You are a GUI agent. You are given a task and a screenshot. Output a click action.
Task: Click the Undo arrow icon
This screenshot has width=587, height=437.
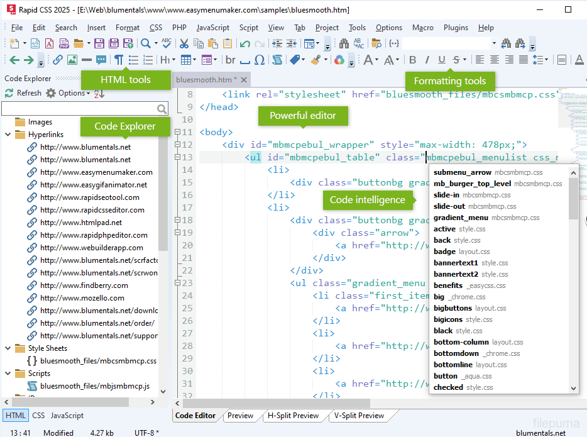point(244,43)
